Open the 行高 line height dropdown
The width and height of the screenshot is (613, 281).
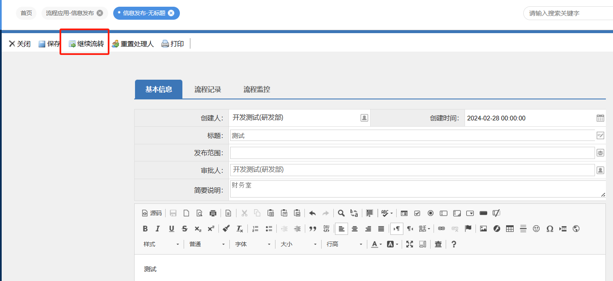(x=344, y=244)
